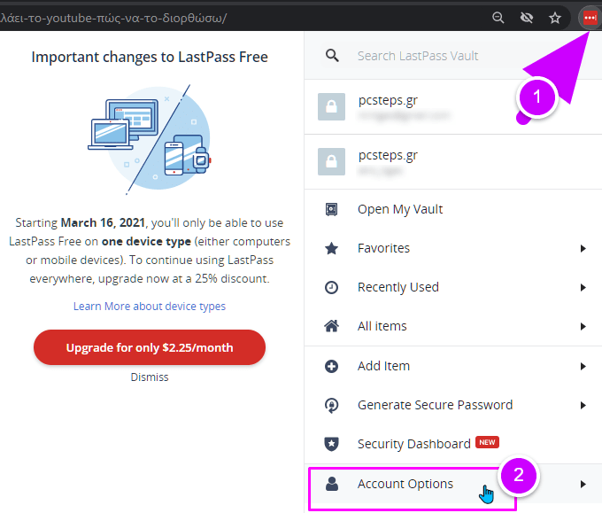
Task: Click the zoom magnifier icon in address bar
Action: coord(498,18)
